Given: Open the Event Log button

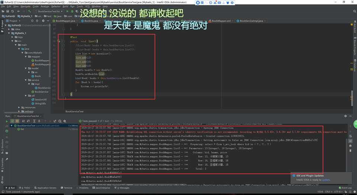Looking at the screenshot, I should [345, 188].
